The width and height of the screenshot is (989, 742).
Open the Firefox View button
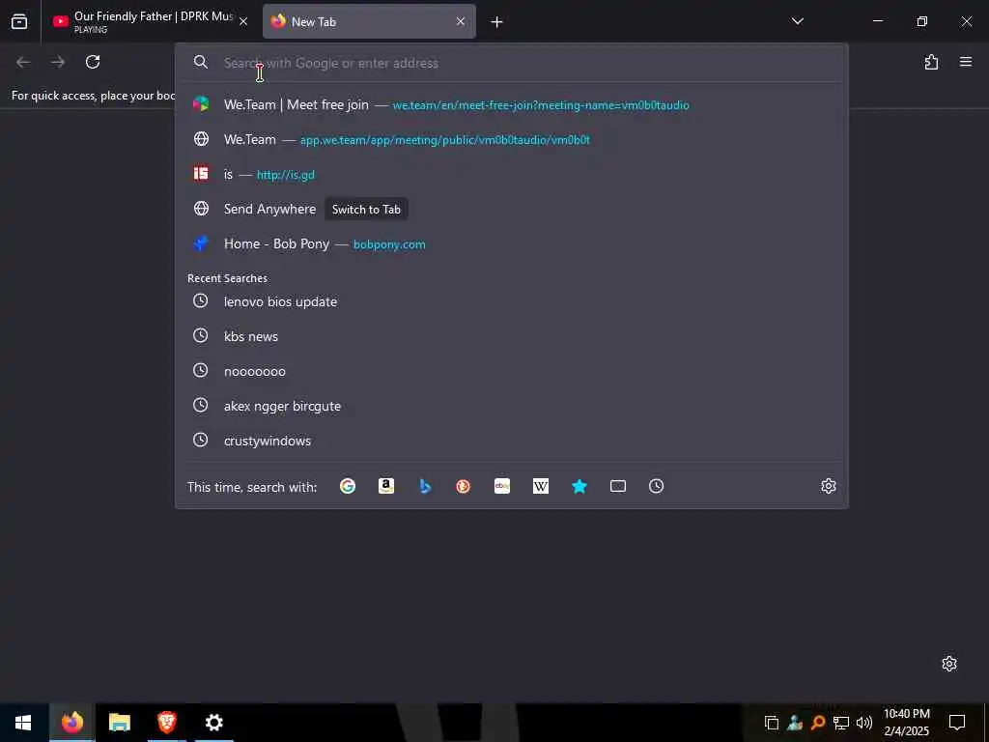point(19,21)
